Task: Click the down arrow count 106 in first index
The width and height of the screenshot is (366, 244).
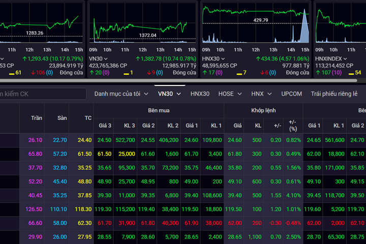Action: [x=38, y=73]
